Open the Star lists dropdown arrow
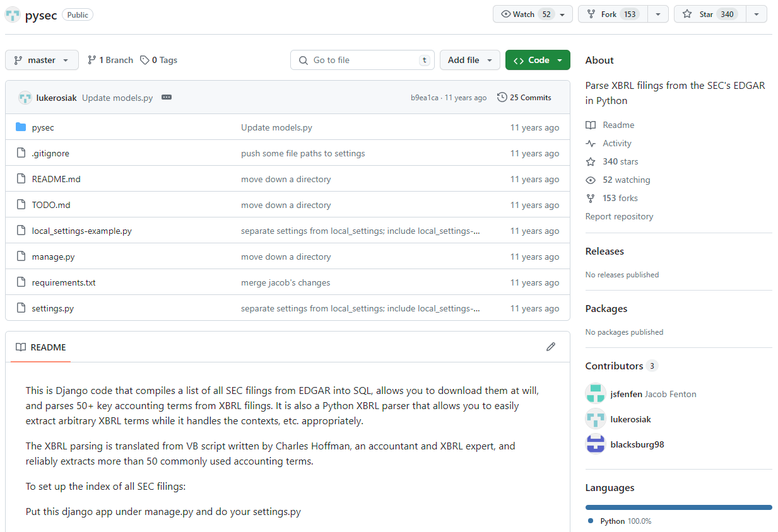The width and height of the screenshot is (778, 532). click(757, 14)
